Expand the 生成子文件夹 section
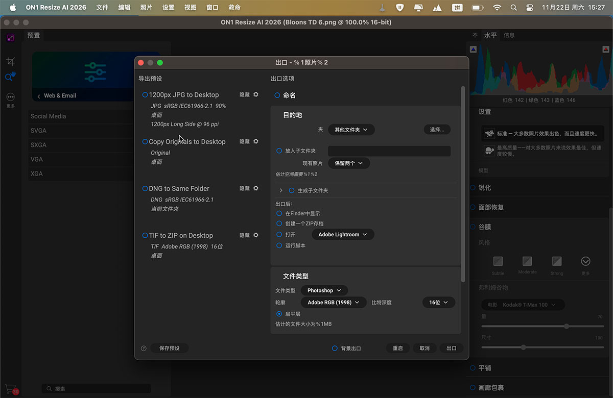The width and height of the screenshot is (613, 398). [x=281, y=190]
